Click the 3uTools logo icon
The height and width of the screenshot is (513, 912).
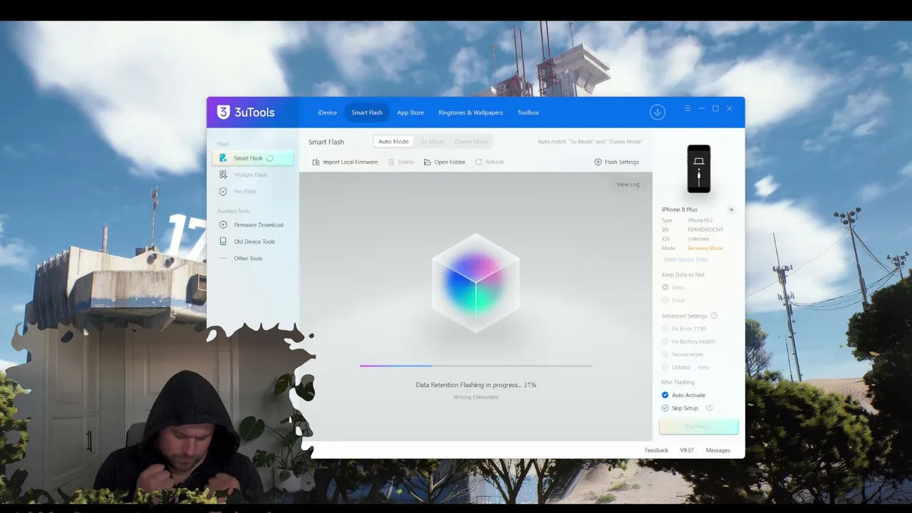pyautogui.click(x=223, y=112)
